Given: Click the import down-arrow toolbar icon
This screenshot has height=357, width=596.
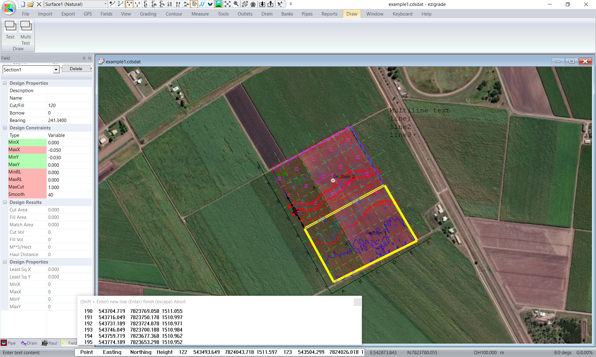Looking at the screenshot, I should [x=262, y=4].
